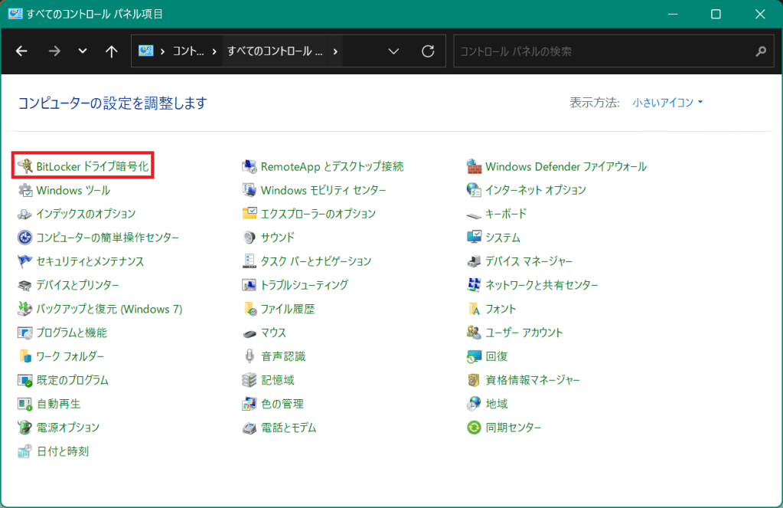
Task: Click the デバイス マネージャー icon
Action: 474,261
